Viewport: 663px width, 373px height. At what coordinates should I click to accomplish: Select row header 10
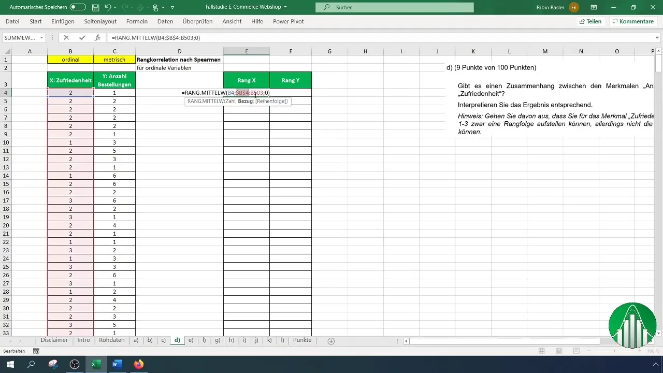pos(6,142)
